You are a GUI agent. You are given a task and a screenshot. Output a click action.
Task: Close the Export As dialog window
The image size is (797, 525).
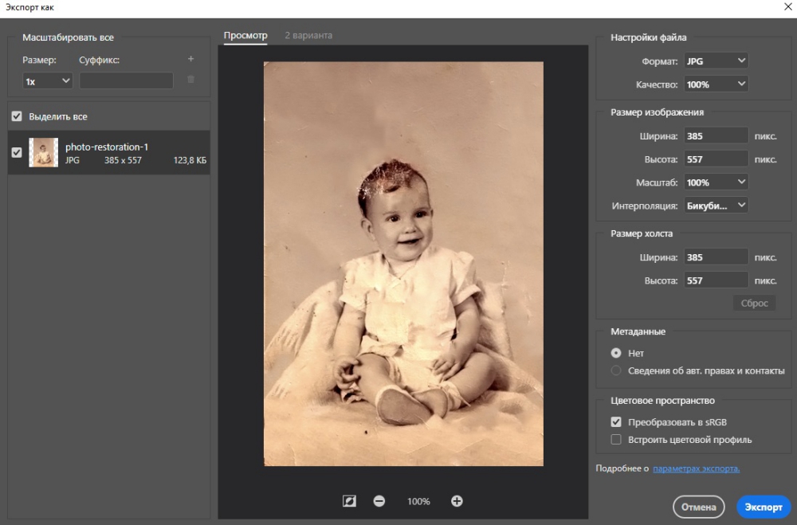(x=787, y=7)
